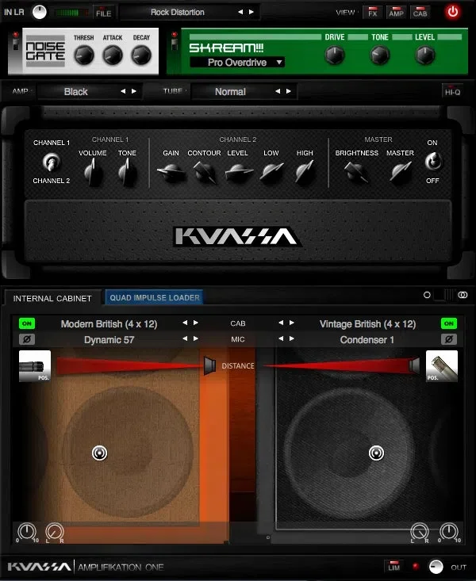Flip the amp ON/OFF power switch
The width and height of the screenshot is (476, 581).
(433, 161)
